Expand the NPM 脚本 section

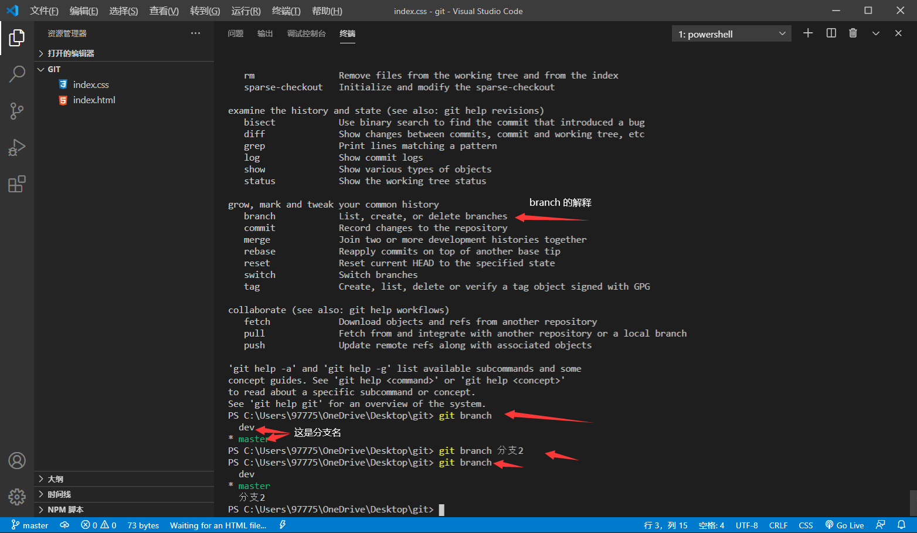(124, 510)
